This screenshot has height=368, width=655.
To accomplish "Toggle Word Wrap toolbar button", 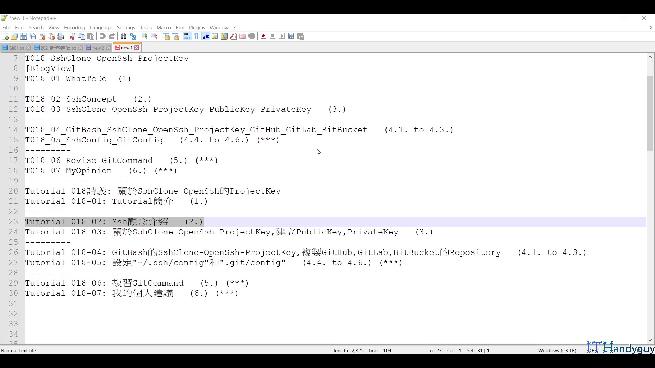I will [x=187, y=36].
